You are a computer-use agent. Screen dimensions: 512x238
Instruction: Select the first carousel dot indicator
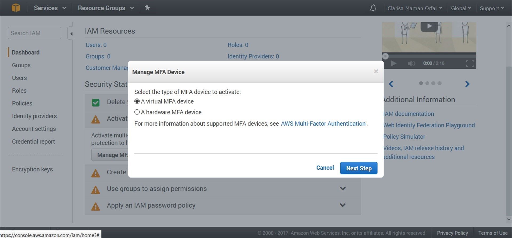point(421,83)
